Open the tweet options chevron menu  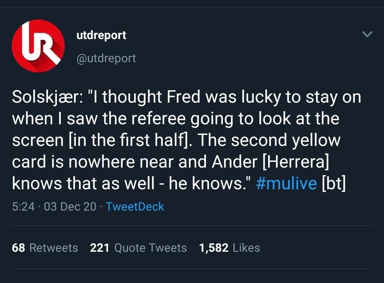tap(367, 34)
